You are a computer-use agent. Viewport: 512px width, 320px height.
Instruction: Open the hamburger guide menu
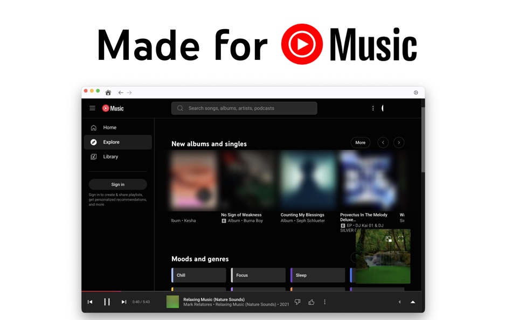click(x=92, y=108)
